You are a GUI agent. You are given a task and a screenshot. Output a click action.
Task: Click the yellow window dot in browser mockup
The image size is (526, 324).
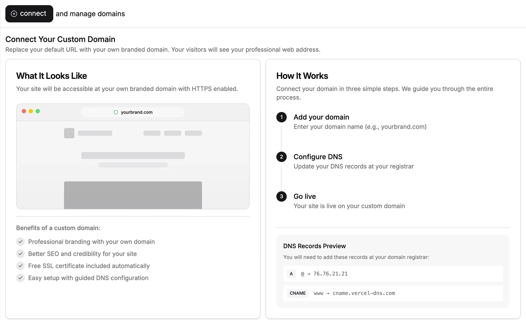tap(31, 111)
